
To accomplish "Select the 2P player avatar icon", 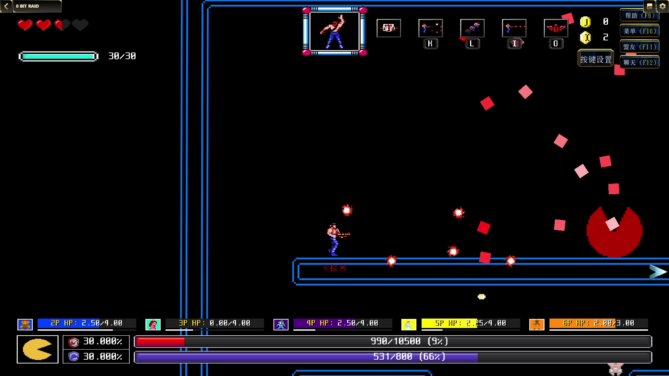I will (x=25, y=324).
